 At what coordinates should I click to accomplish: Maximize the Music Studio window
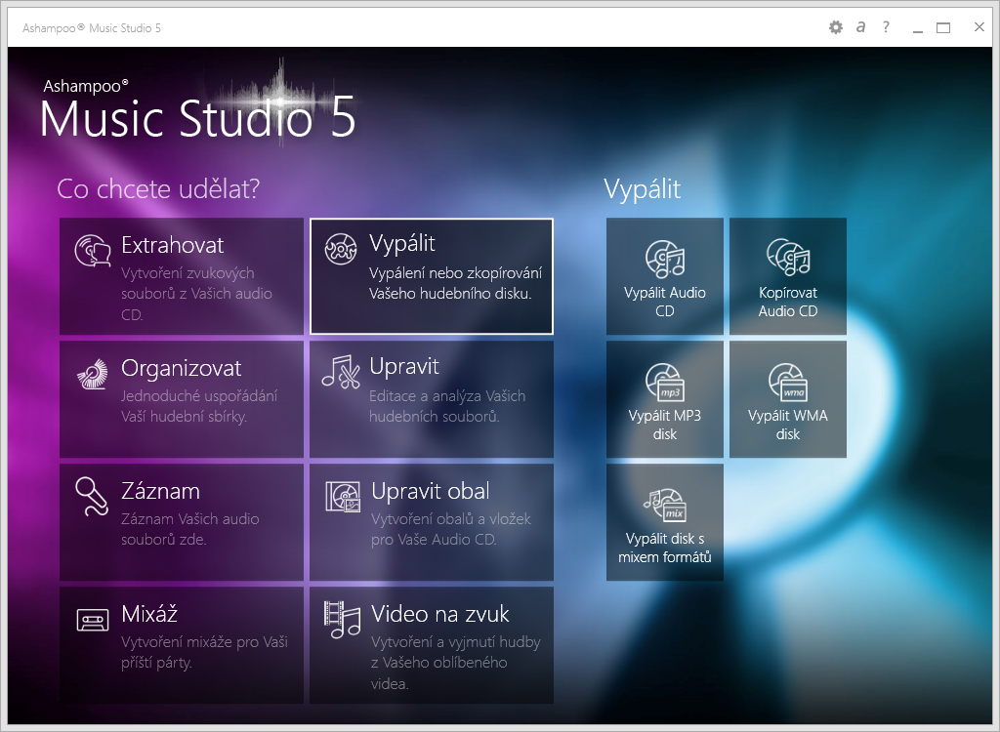point(943,27)
